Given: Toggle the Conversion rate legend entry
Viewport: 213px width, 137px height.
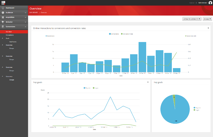Looking at the screenshot, I should (x=127, y=34).
